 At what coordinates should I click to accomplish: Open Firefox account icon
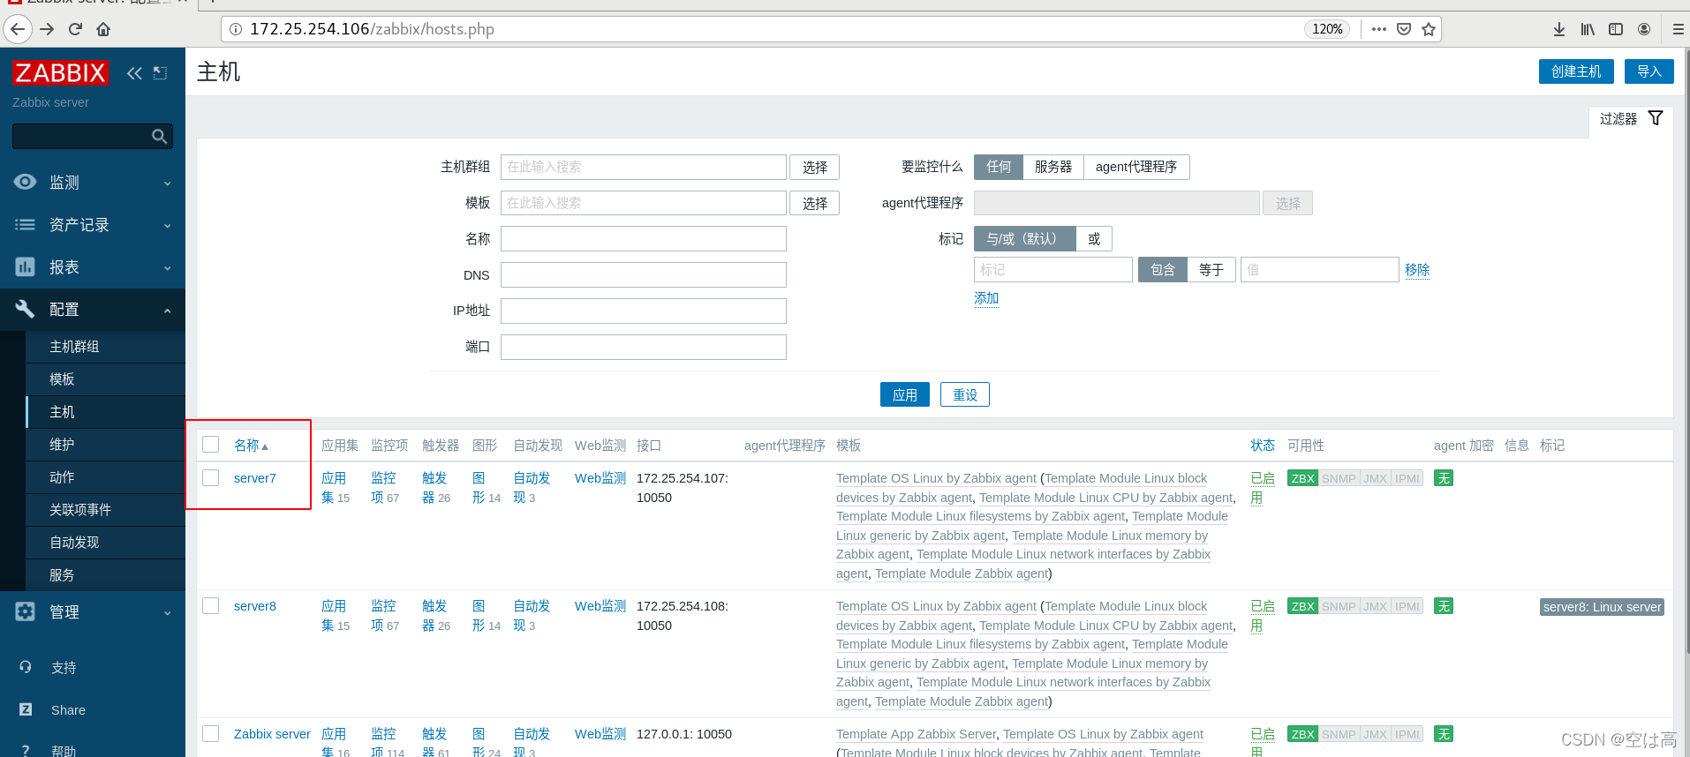(1644, 29)
